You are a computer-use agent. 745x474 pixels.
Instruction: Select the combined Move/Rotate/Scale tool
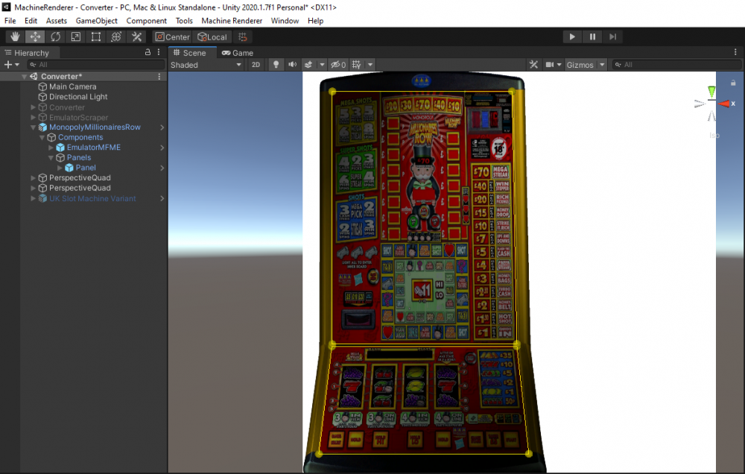(x=116, y=37)
